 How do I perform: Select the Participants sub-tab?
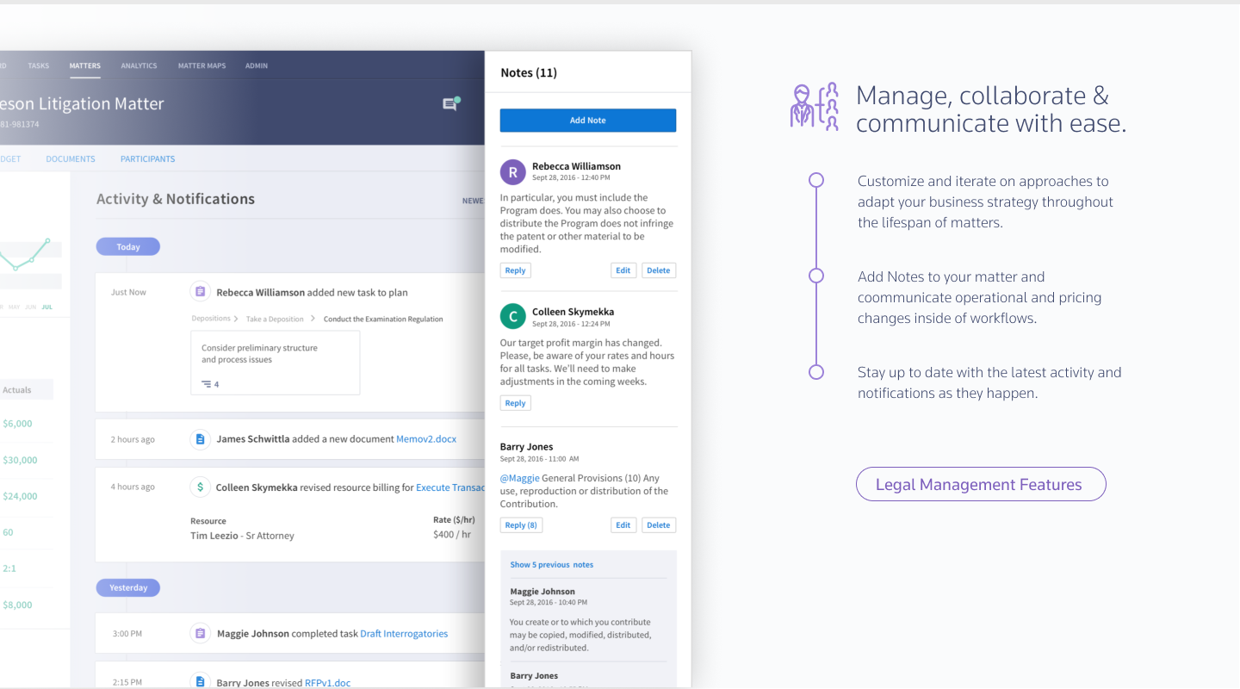click(147, 158)
